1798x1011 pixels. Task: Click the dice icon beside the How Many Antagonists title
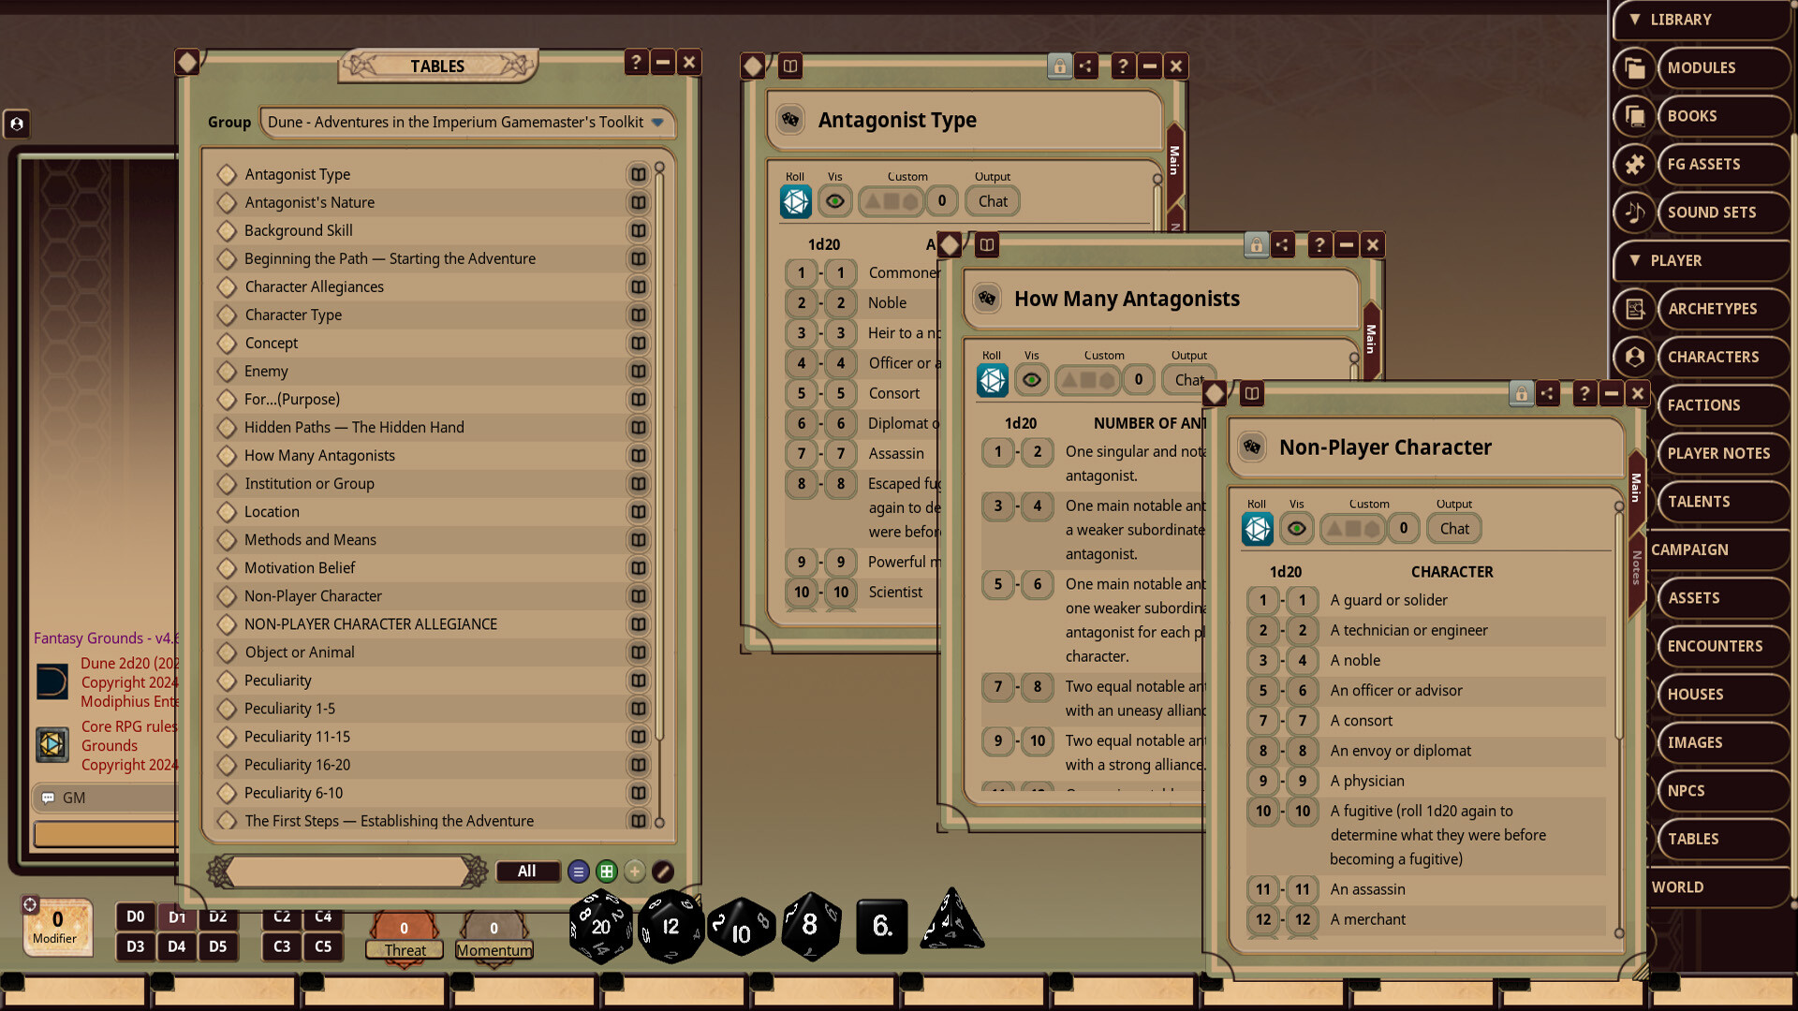(x=984, y=299)
